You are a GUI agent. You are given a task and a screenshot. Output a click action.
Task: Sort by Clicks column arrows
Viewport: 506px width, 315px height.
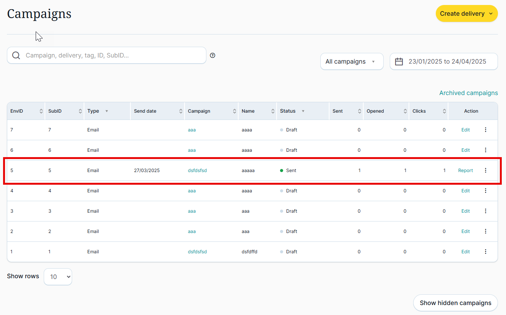pos(444,111)
